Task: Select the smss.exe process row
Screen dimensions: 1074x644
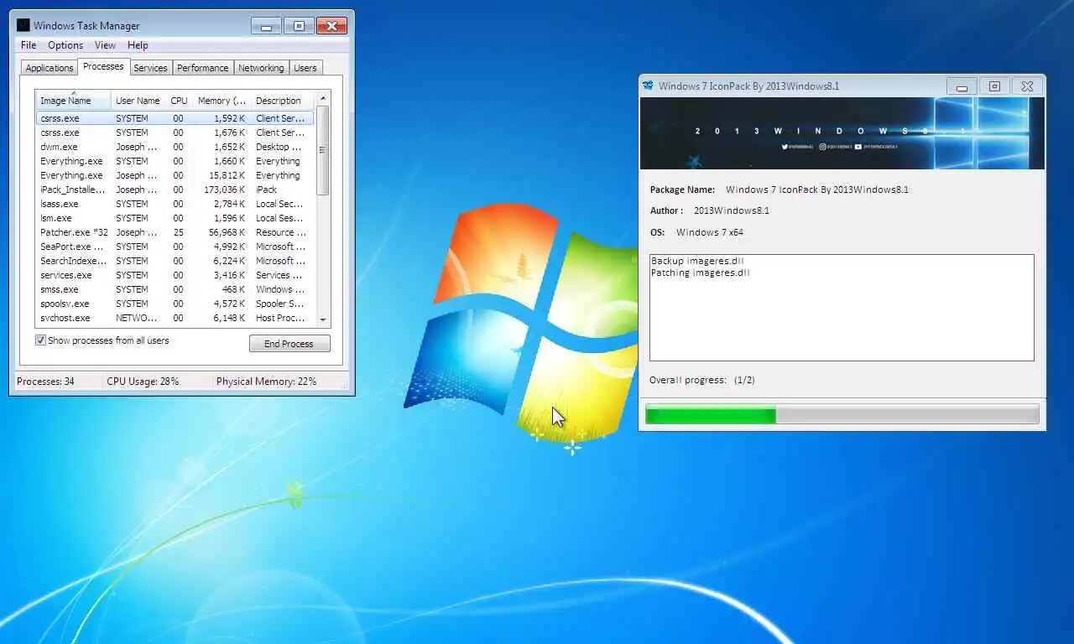Action: point(175,289)
